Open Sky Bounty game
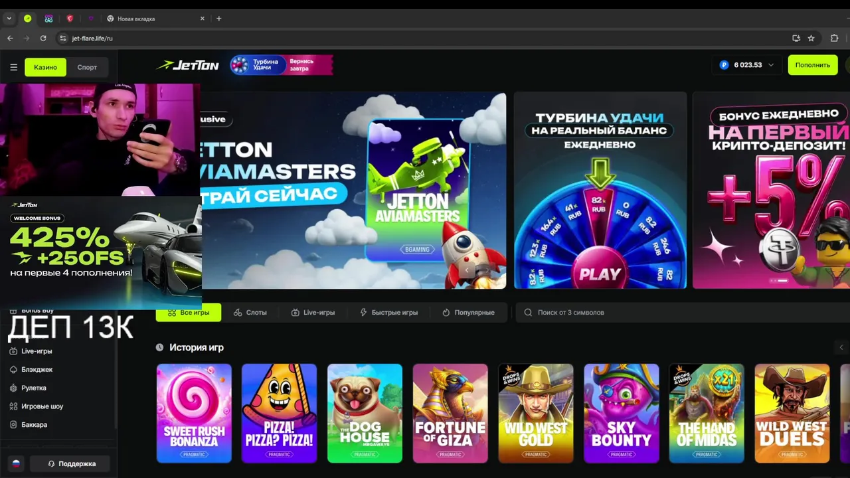 point(622,413)
